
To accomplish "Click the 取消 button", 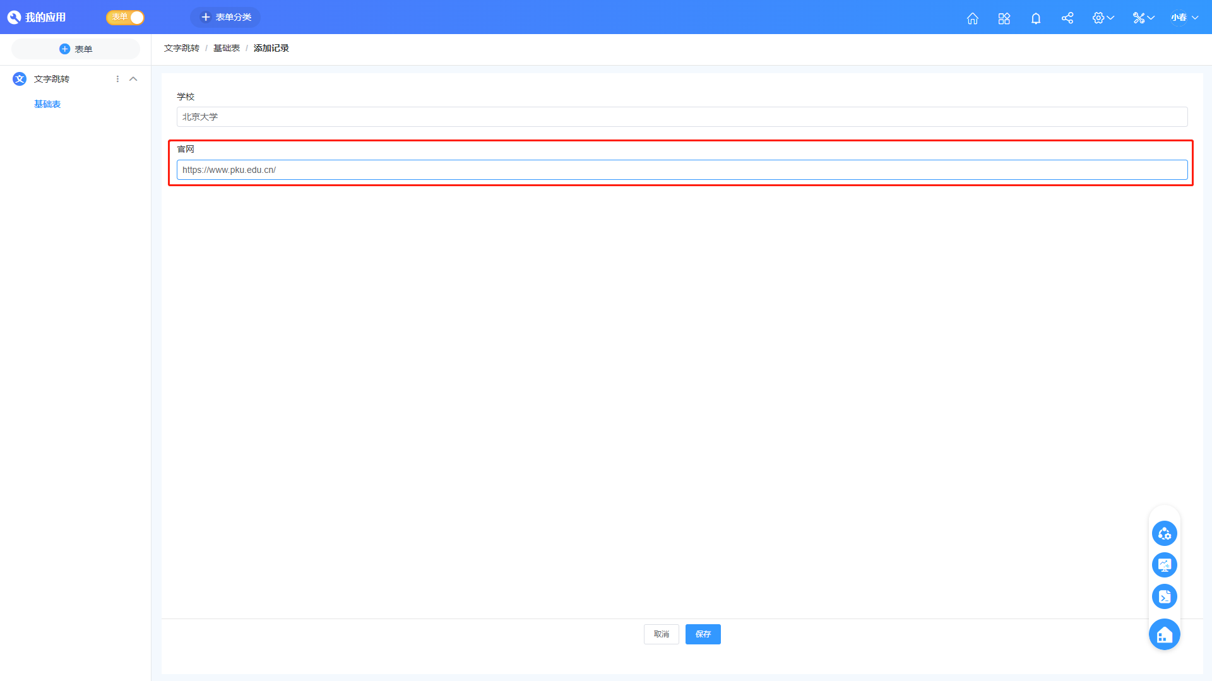I will coord(662,634).
